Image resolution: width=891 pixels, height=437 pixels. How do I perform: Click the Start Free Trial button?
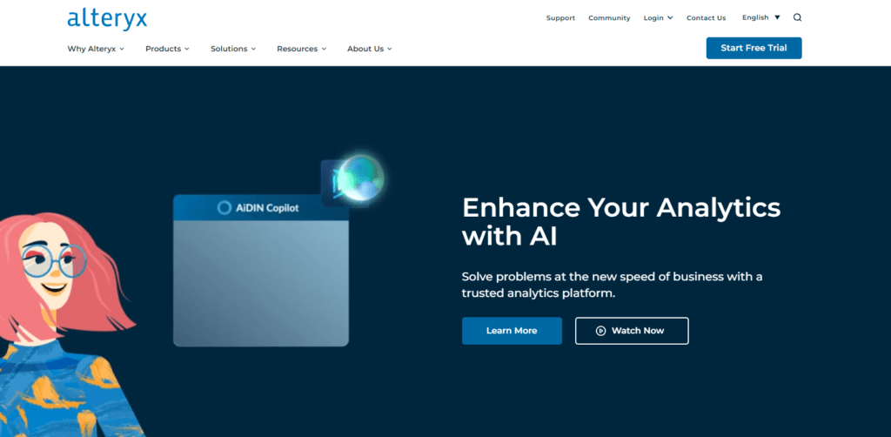tap(754, 48)
